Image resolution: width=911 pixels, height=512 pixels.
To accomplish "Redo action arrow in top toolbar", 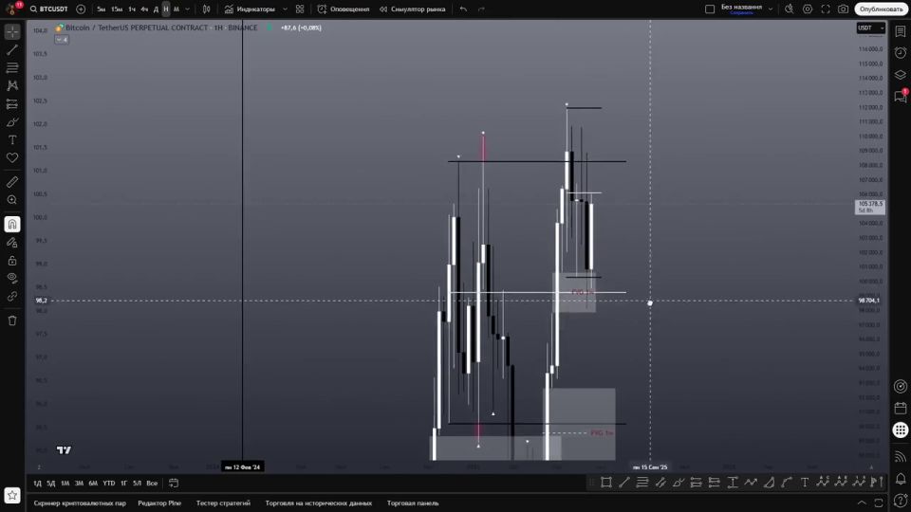I will pyautogui.click(x=481, y=9).
